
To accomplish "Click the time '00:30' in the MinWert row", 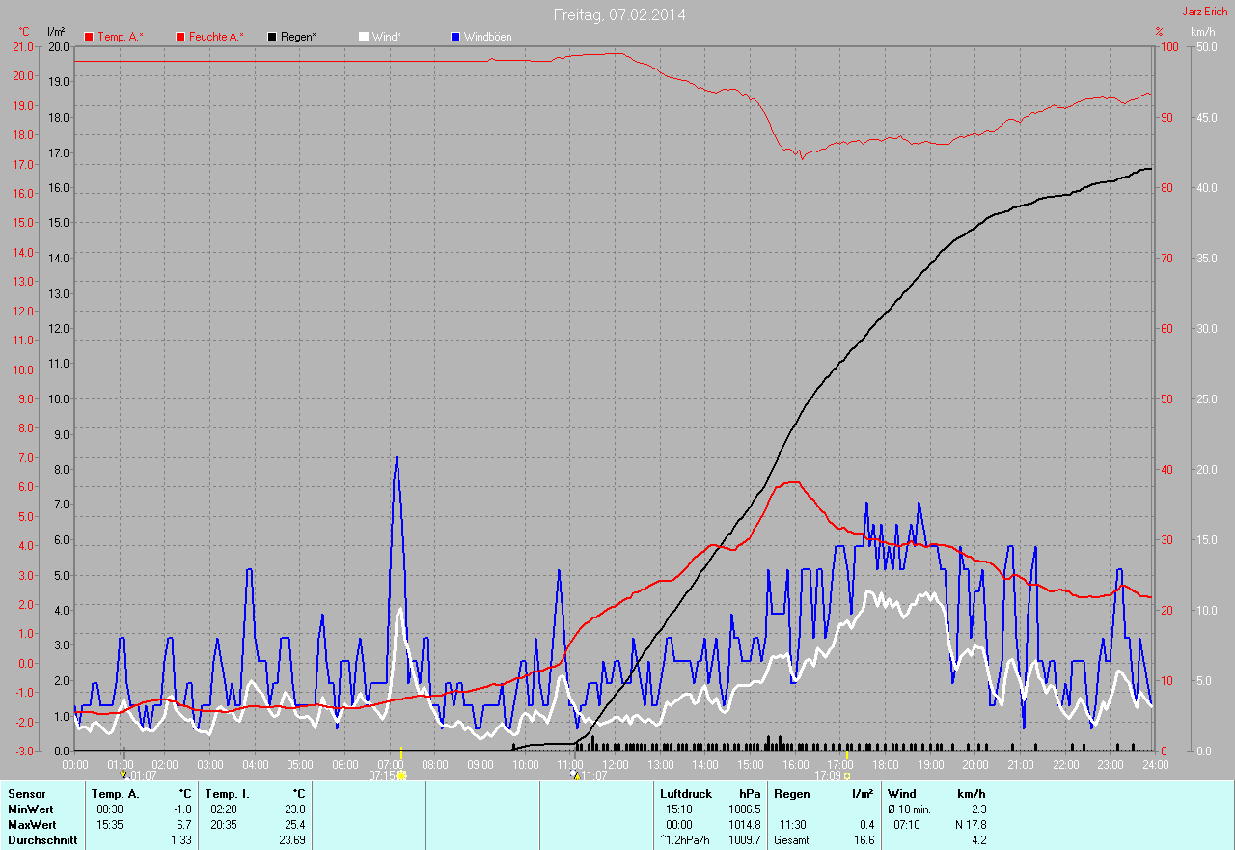I will (109, 809).
